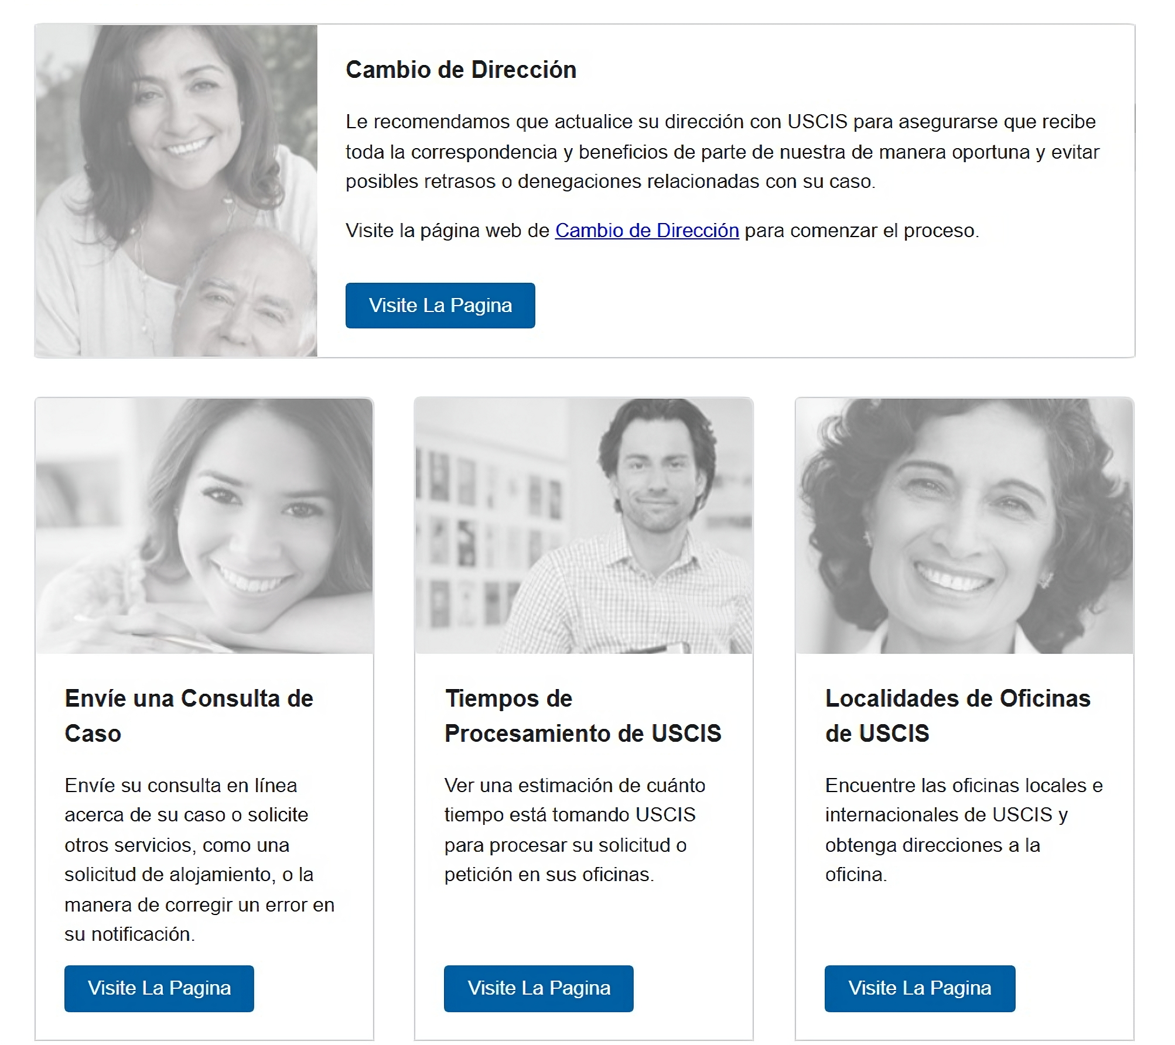Click Visite La Pagina for Envíe una Consulta de Caso

(x=159, y=988)
